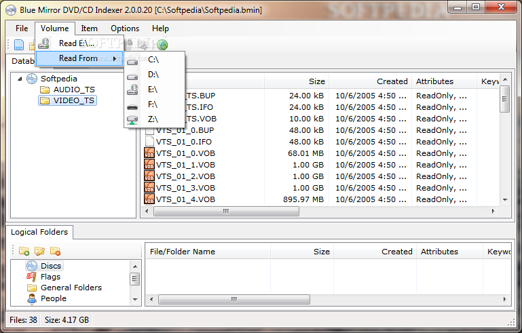
Task: Click the VOB icon for VTS_01_0.VOB
Action: pyautogui.click(x=149, y=153)
